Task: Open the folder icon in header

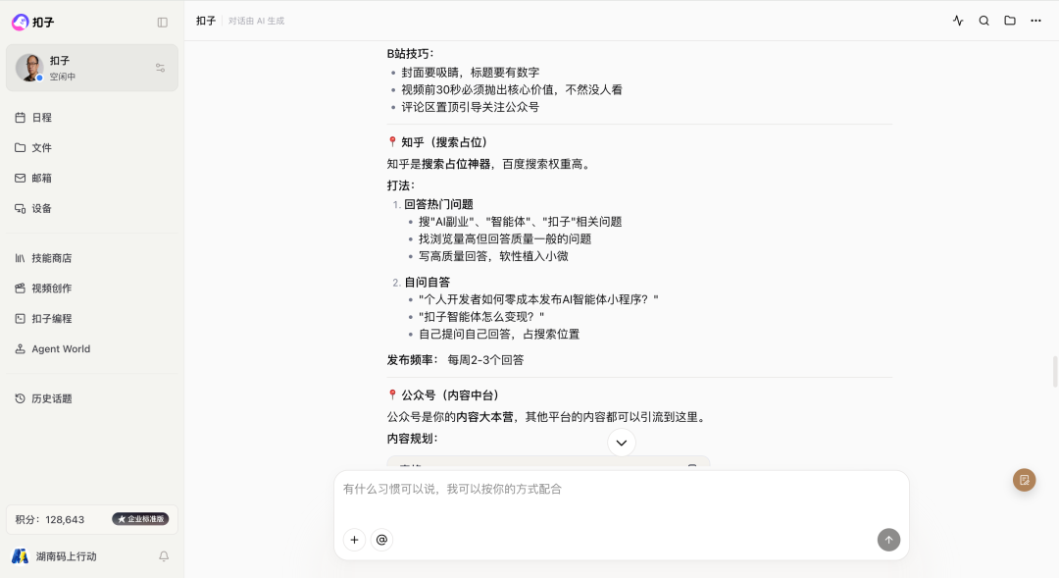Action: [1010, 21]
